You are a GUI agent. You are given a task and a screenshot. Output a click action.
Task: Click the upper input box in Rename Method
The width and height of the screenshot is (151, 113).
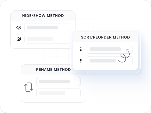click(x=59, y=81)
